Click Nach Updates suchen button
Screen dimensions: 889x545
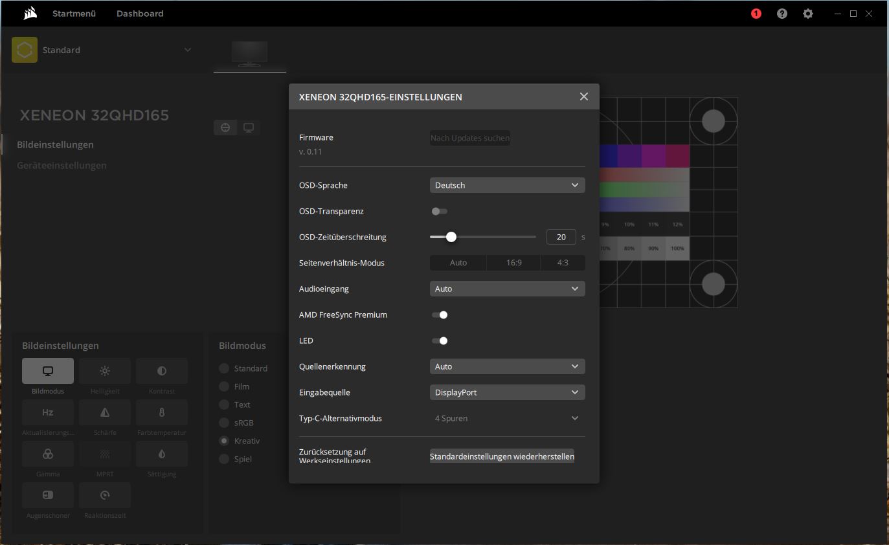pyautogui.click(x=470, y=138)
